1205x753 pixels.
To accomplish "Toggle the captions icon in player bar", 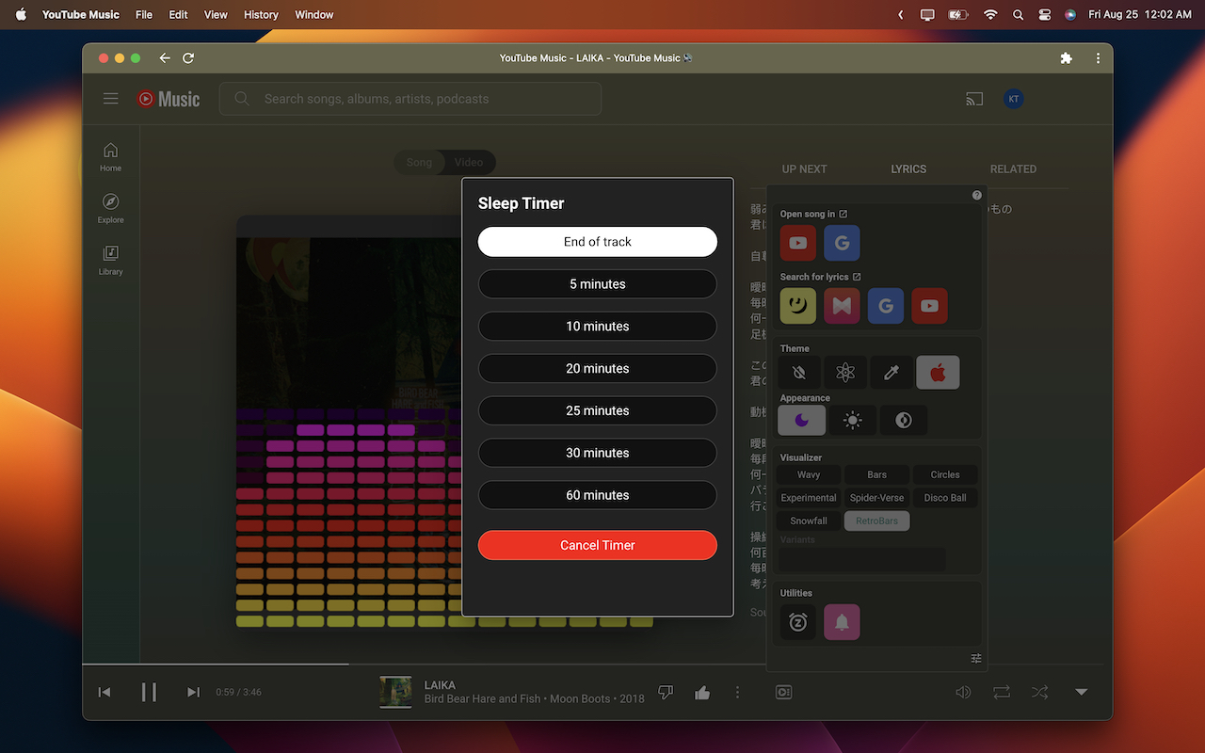I will coord(783,693).
